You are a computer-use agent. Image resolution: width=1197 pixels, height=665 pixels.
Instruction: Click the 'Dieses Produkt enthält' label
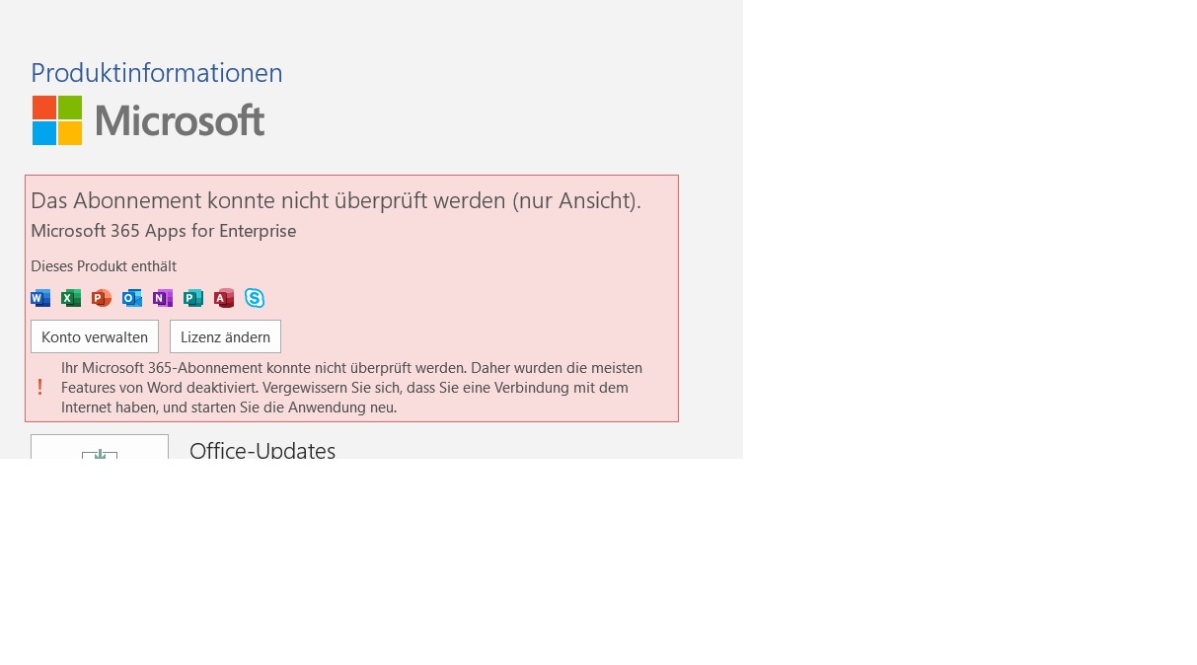coord(104,266)
